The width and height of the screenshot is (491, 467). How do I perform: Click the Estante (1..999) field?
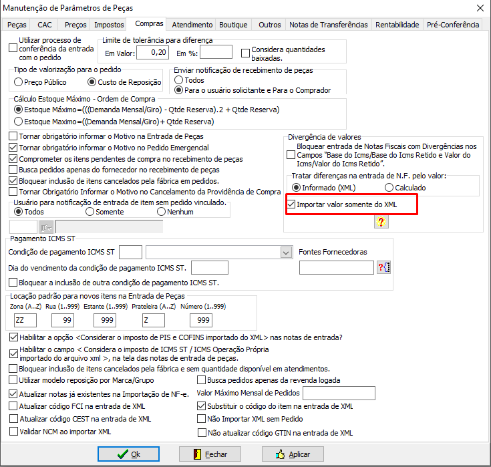[105, 320]
